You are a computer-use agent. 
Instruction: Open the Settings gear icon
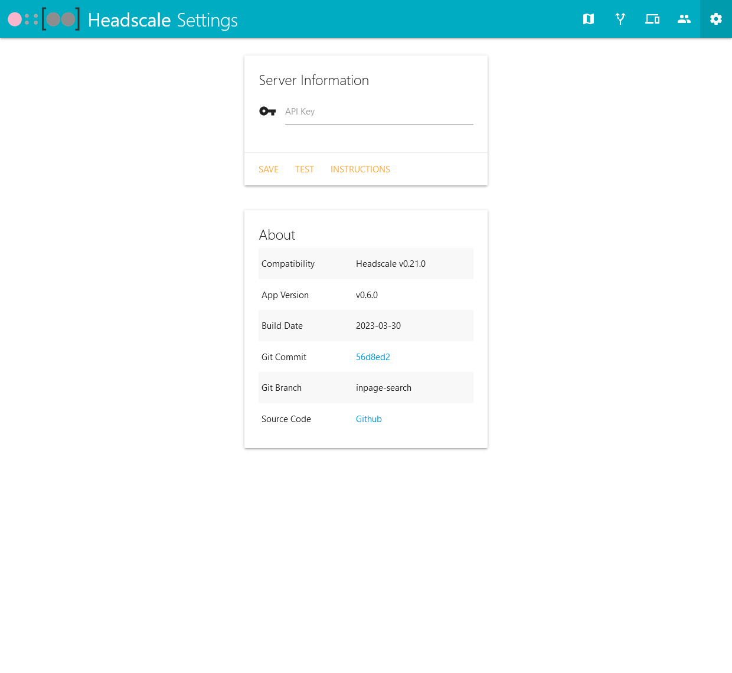tap(716, 19)
